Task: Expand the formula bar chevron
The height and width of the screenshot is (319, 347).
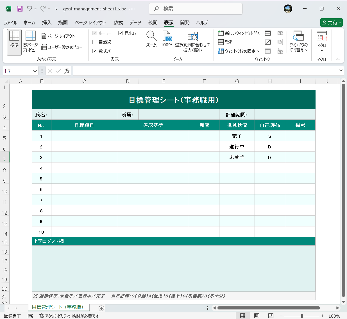Action: click(x=341, y=70)
